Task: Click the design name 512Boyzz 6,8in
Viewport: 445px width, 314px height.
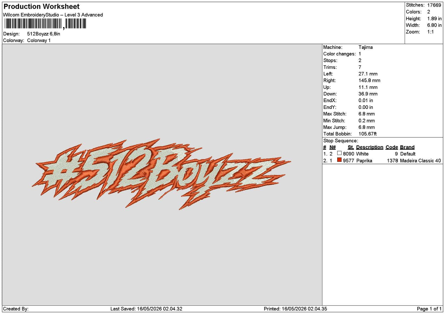Action: 43,34
